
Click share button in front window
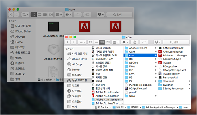coord(135,42)
